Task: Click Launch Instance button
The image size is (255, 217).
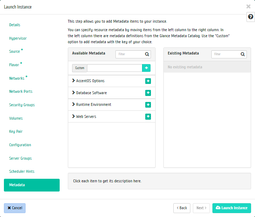Action: [232, 208]
